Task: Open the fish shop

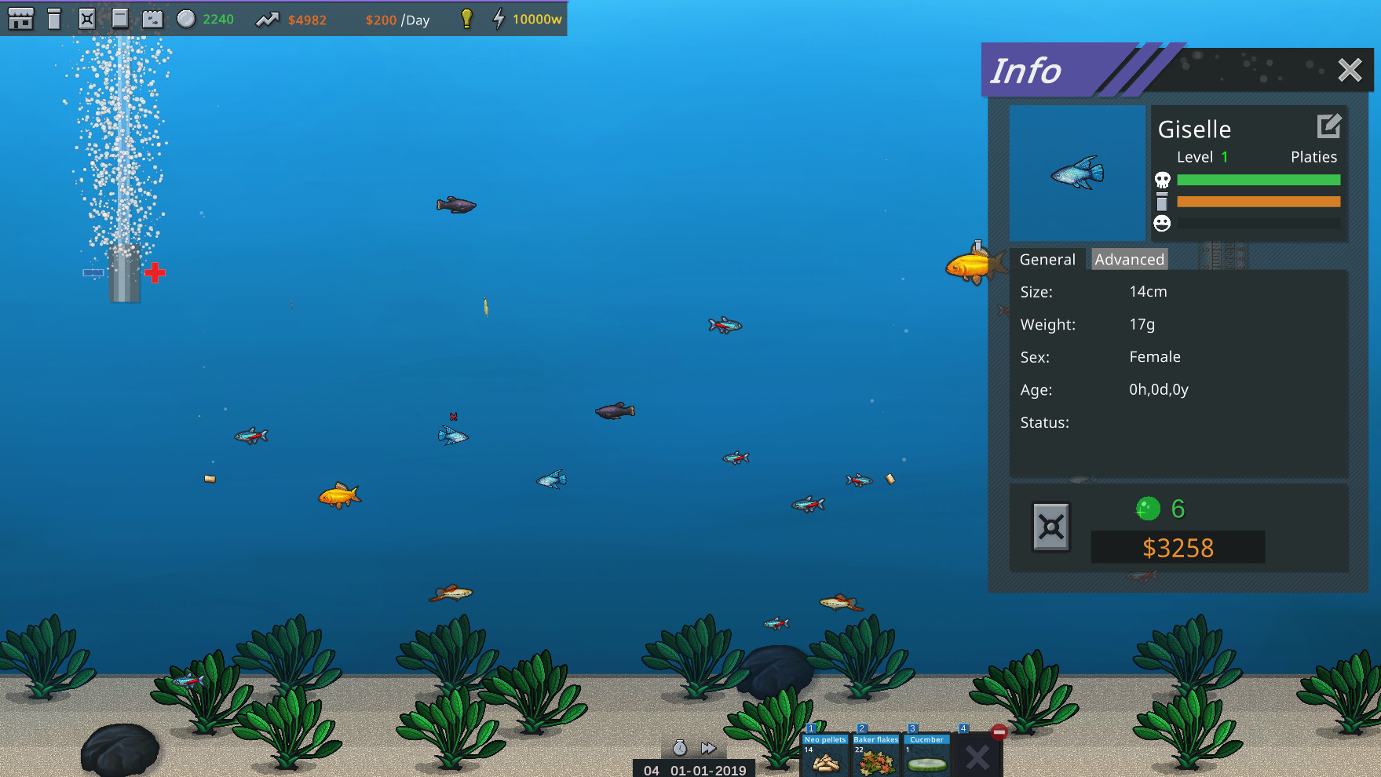Action: (x=21, y=19)
